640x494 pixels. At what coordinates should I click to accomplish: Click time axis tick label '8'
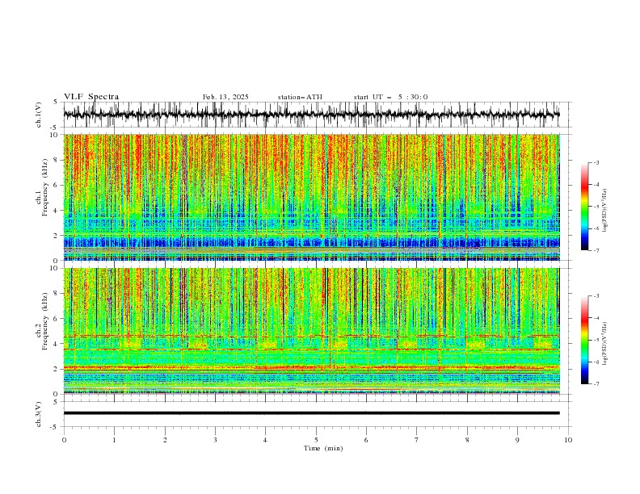(x=467, y=440)
